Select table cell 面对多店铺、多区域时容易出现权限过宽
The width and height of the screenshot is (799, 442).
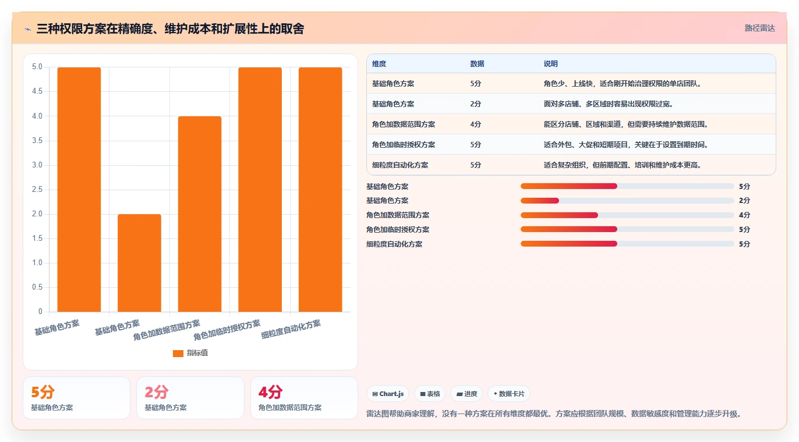click(x=609, y=104)
